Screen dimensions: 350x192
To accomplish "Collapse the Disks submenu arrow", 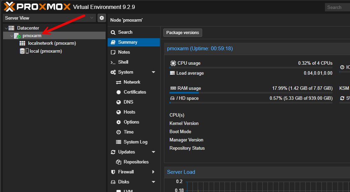I will point(153,182).
